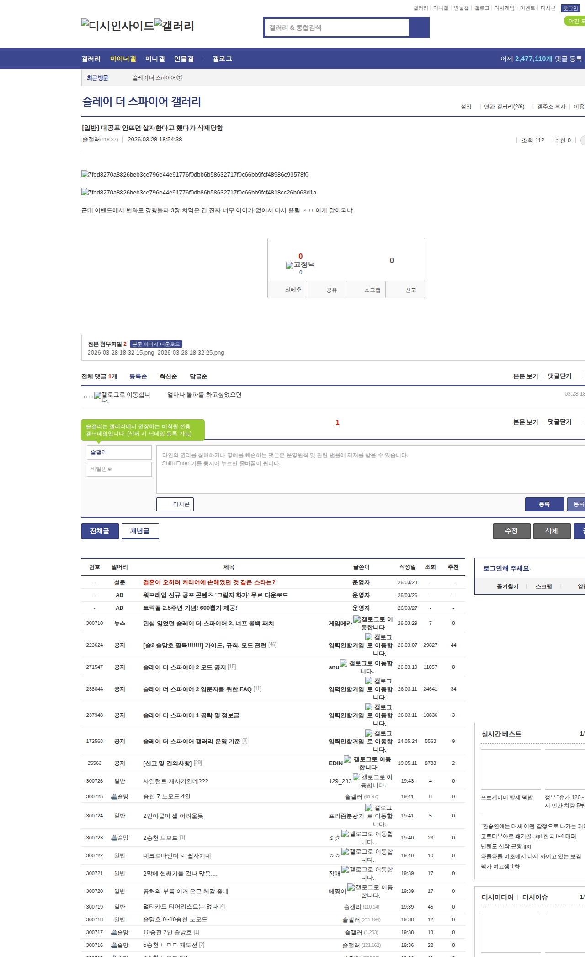The width and height of the screenshot is (585, 957).
Task: Switch to the 마이너갤 navigation tab
Action: point(123,59)
